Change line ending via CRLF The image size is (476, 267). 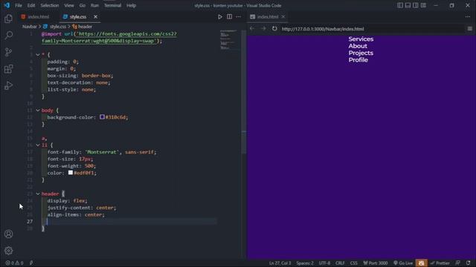point(340,263)
